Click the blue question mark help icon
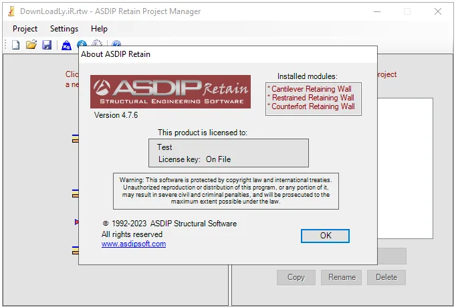Image resolution: width=456 pixels, height=308 pixels. pyautogui.click(x=116, y=44)
